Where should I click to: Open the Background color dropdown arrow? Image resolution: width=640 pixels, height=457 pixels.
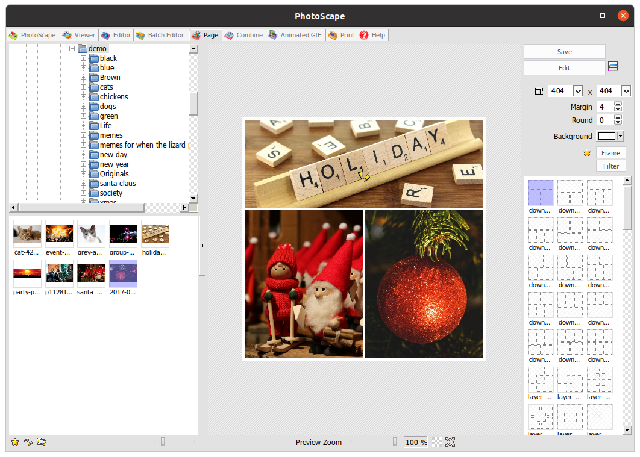620,136
